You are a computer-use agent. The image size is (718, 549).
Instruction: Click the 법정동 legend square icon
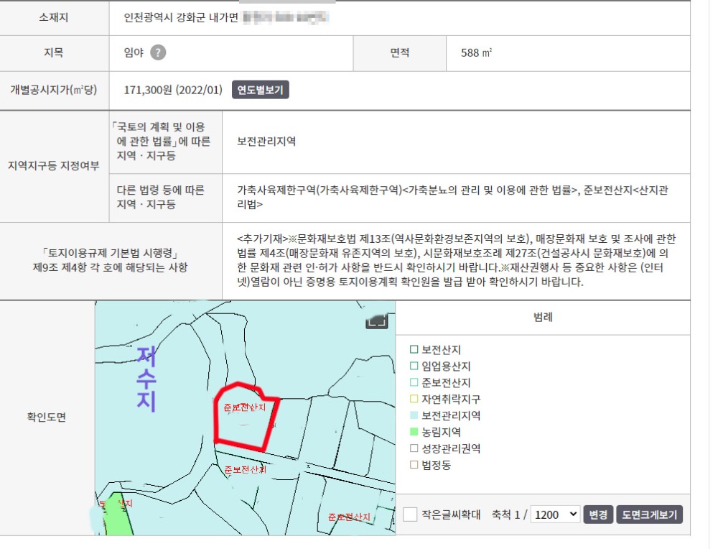coord(414,465)
